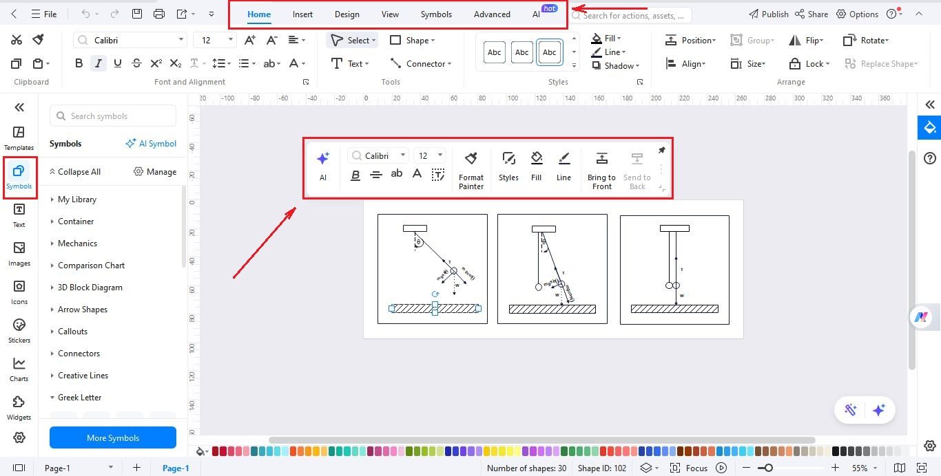Open the Stickers sidebar panel

tap(19, 330)
